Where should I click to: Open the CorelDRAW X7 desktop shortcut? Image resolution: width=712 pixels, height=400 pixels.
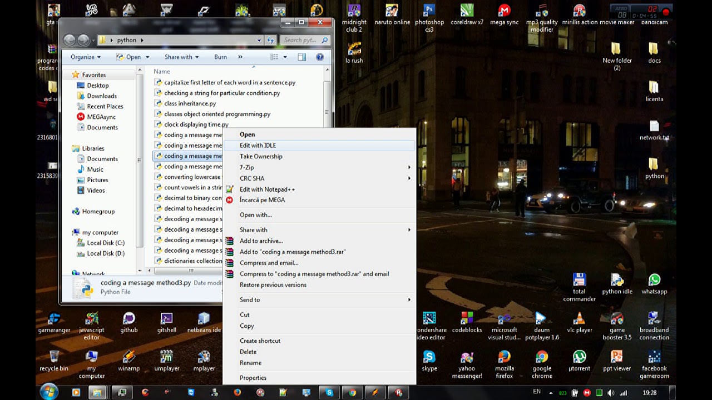click(467, 11)
